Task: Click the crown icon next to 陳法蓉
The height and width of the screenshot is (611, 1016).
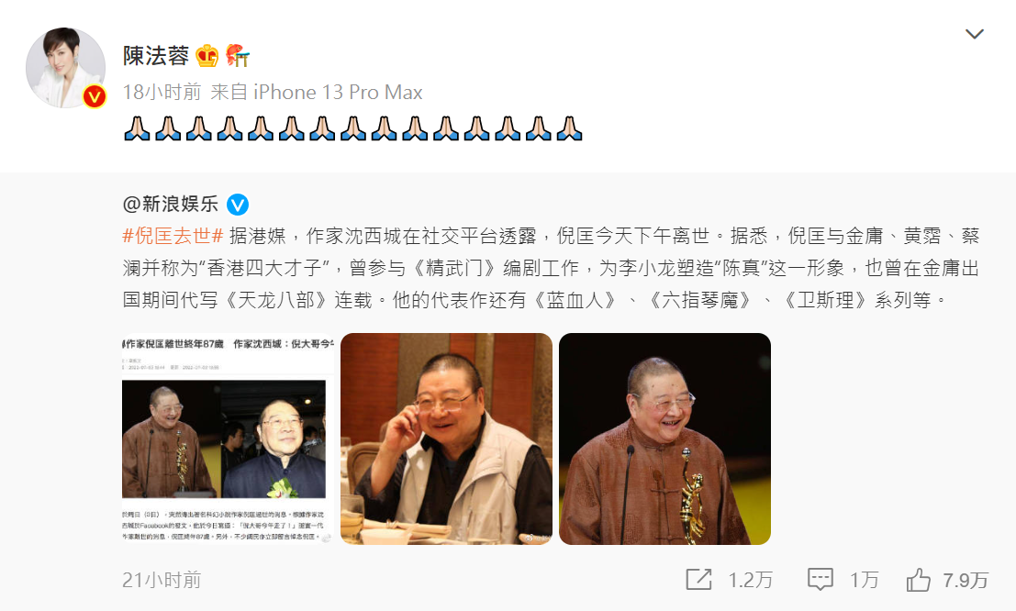Action: [207, 56]
